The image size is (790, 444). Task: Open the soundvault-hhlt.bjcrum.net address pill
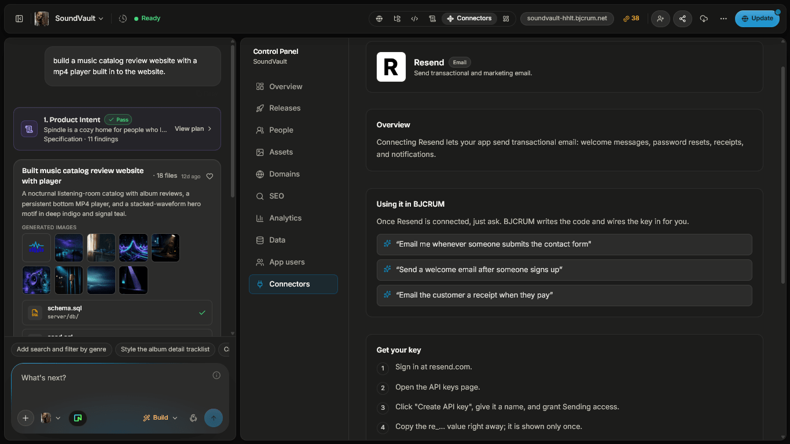point(567,19)
